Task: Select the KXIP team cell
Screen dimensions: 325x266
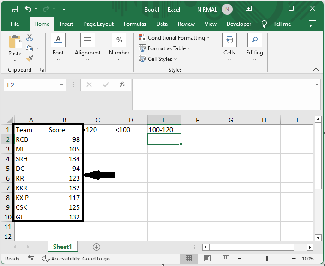Action: (31, 198)
